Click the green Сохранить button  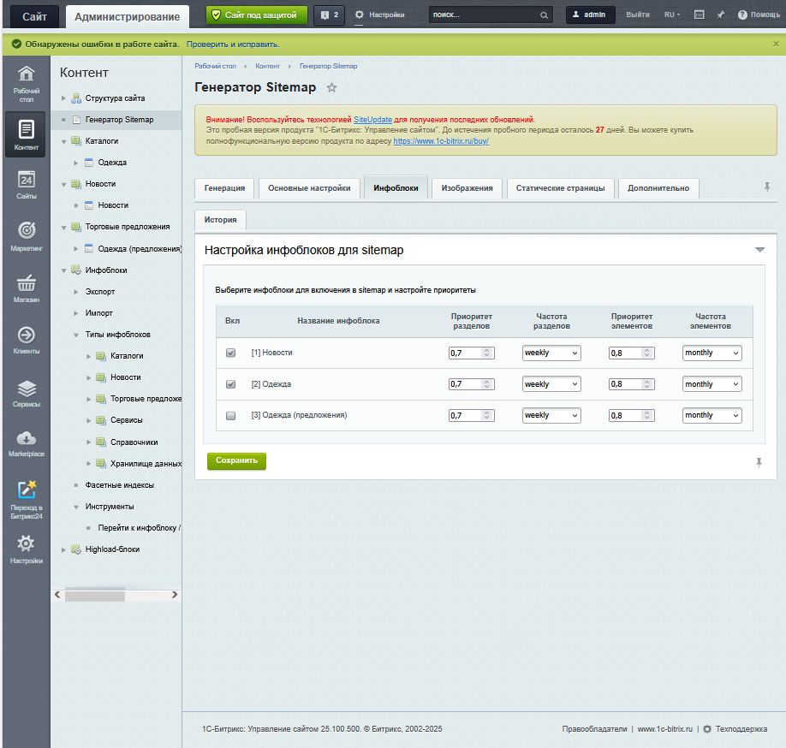pos(236,460)
